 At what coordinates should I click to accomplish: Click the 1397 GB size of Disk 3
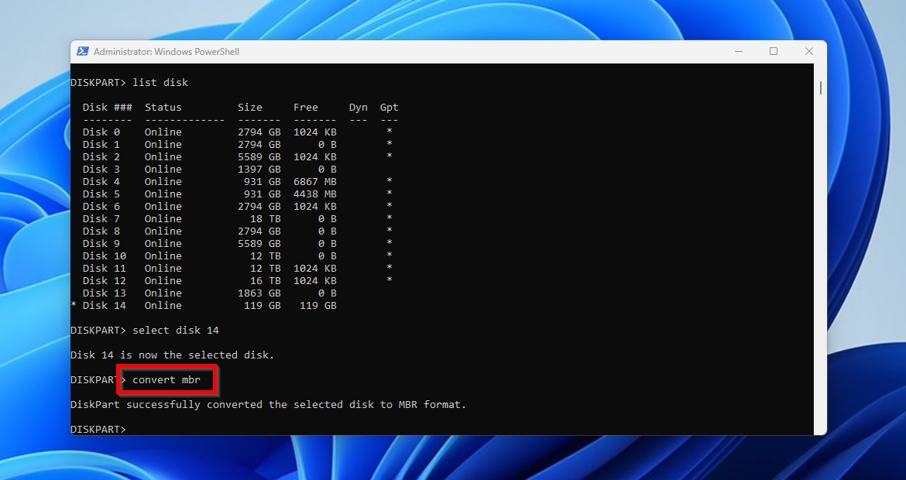pos(259,170)
